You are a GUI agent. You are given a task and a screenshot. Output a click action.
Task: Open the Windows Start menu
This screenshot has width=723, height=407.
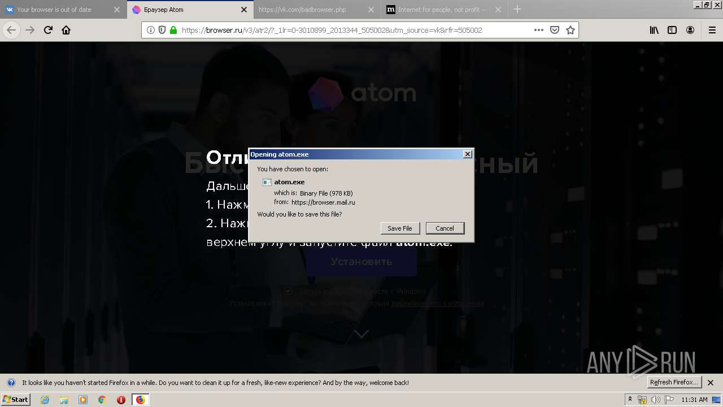pyautogui.click(x=16, y=400)
